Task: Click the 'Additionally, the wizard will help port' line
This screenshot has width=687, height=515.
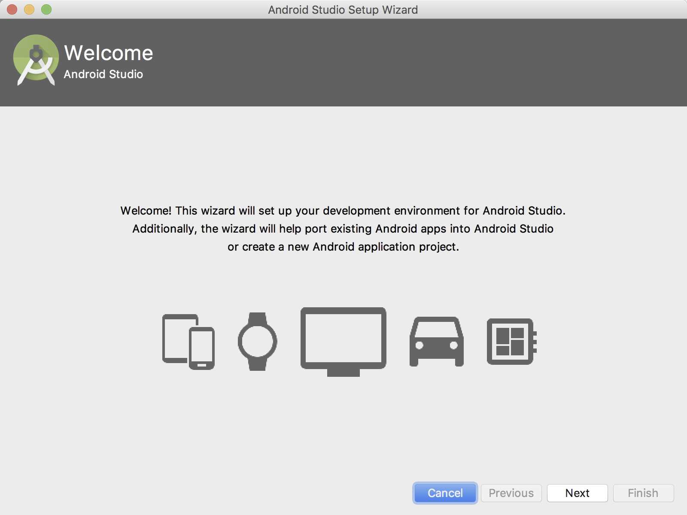Action: click(343, 229)
